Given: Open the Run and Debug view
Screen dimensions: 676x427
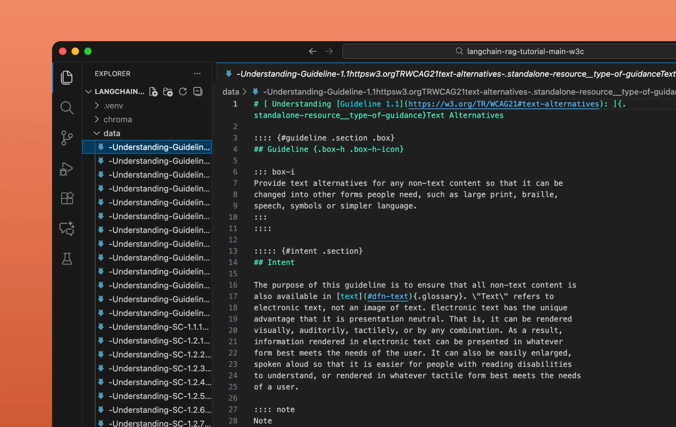Looking at the screenshot, I should coord(67,169).
